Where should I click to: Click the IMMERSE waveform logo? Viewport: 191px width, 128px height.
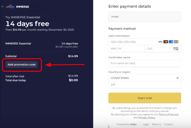[x=10, y=7]
